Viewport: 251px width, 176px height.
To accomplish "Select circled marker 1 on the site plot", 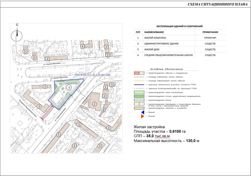I will click(69, 87).
